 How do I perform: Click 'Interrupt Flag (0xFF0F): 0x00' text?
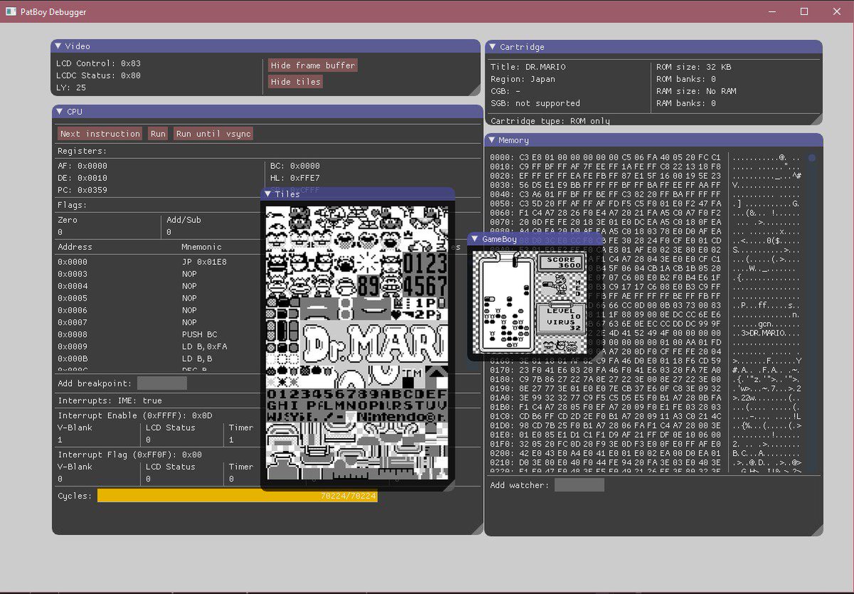pos(130,454)
